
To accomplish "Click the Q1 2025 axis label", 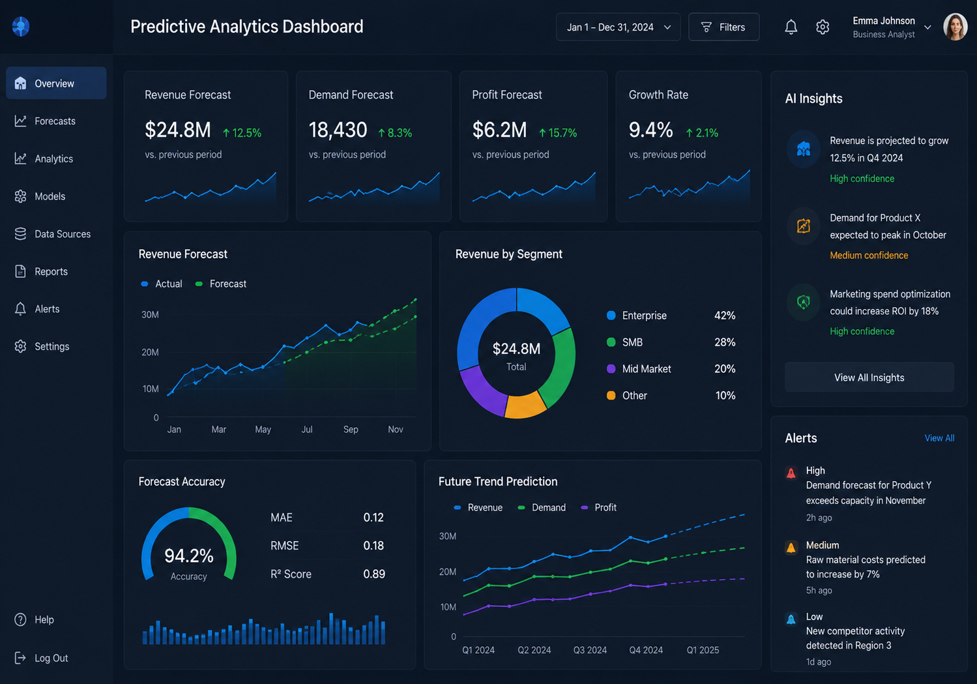I will click(x=703, y=650).
